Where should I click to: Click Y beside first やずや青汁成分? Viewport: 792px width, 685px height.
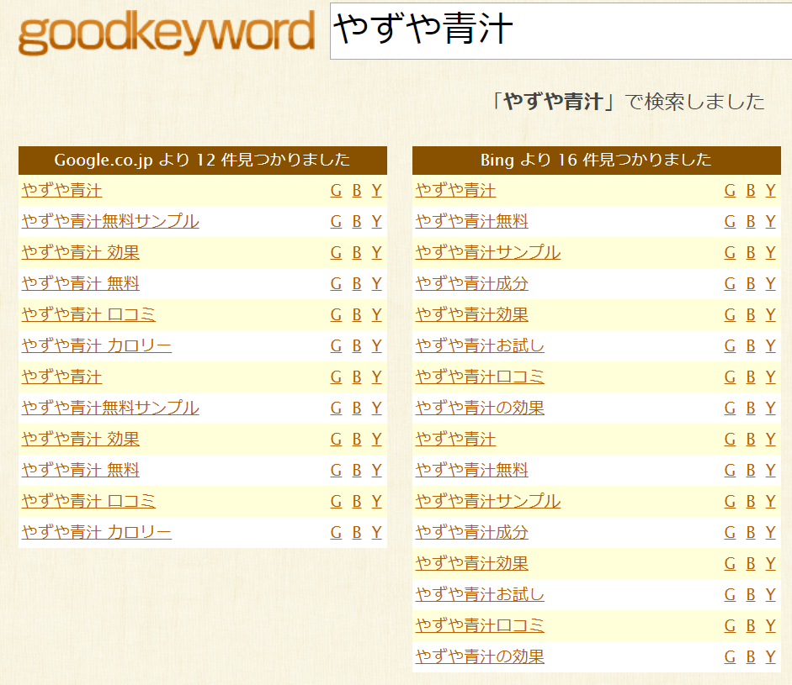(x=770, y=283)
